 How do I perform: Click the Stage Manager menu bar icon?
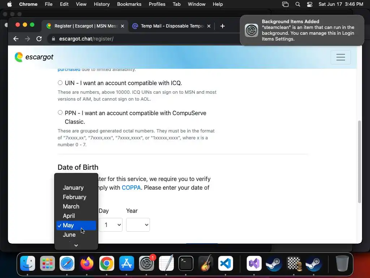285,4
